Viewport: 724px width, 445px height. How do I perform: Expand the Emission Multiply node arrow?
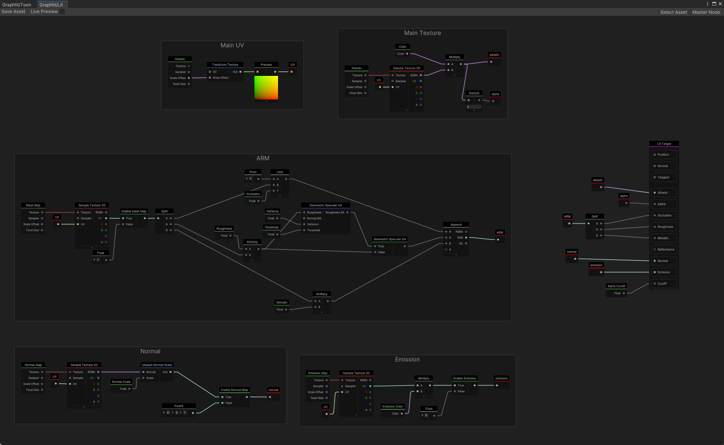click(x=424, y=397)
